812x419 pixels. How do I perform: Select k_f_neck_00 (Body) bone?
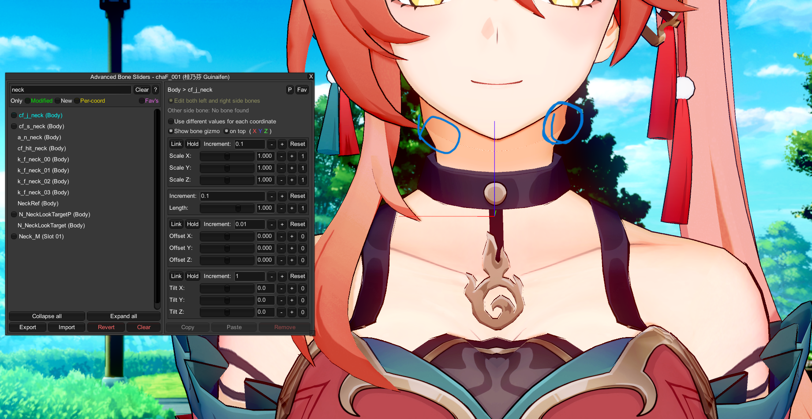[43, 159]
